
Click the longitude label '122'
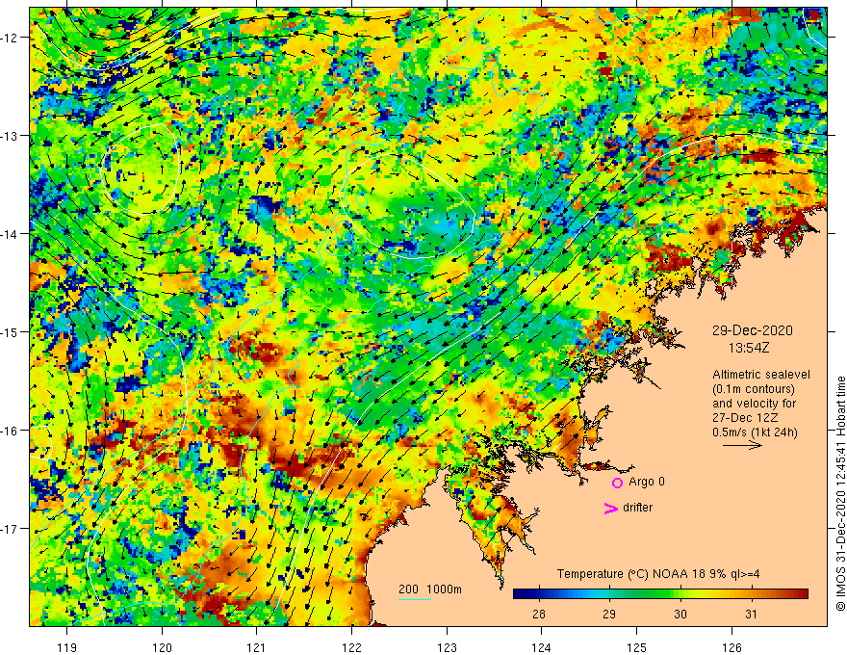click(x=351, y=647)
